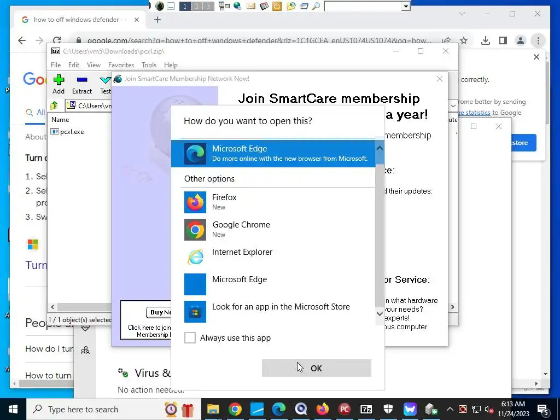This screenshot has height=420, width=560.
Task: Select Internet Explorer in the list
Action: 273,257
